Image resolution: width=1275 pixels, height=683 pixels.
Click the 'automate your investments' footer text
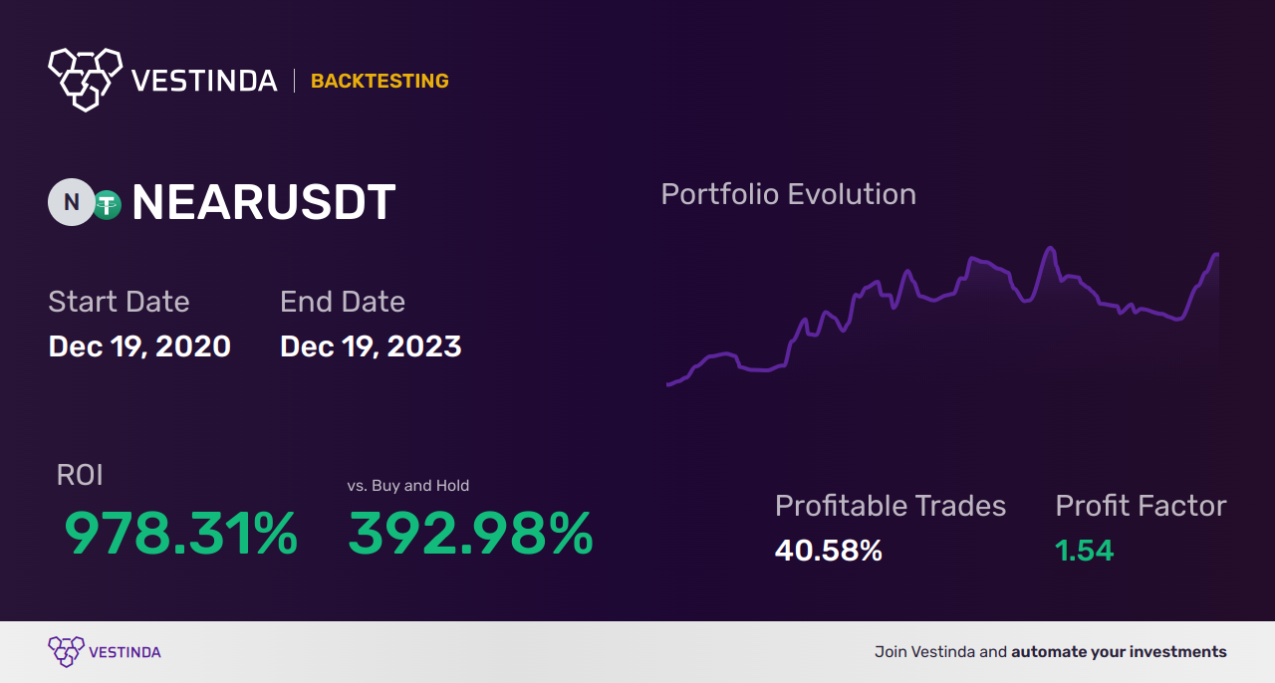(1119, 652)
